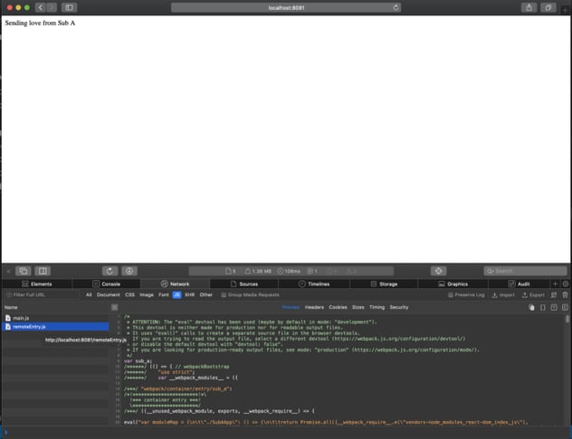Reload page using address bar refresh icon
The height and width of the screenshot is (439, 572).
tap(396, 7)
